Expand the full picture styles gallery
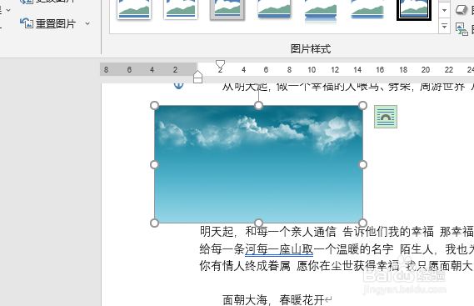474x306 pixels. (444, 27)
